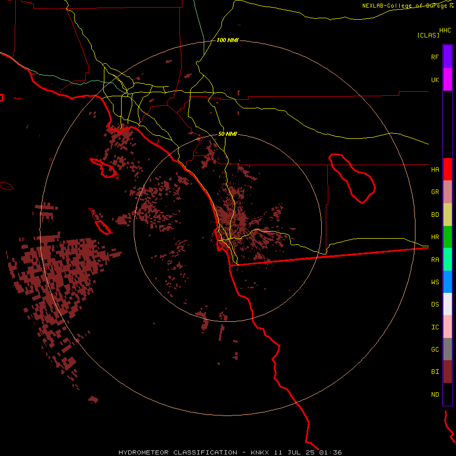Click the 'HR' legend label
Viewport: 456px width, 456px height.
pyautogui.click(x=435, y=237)
